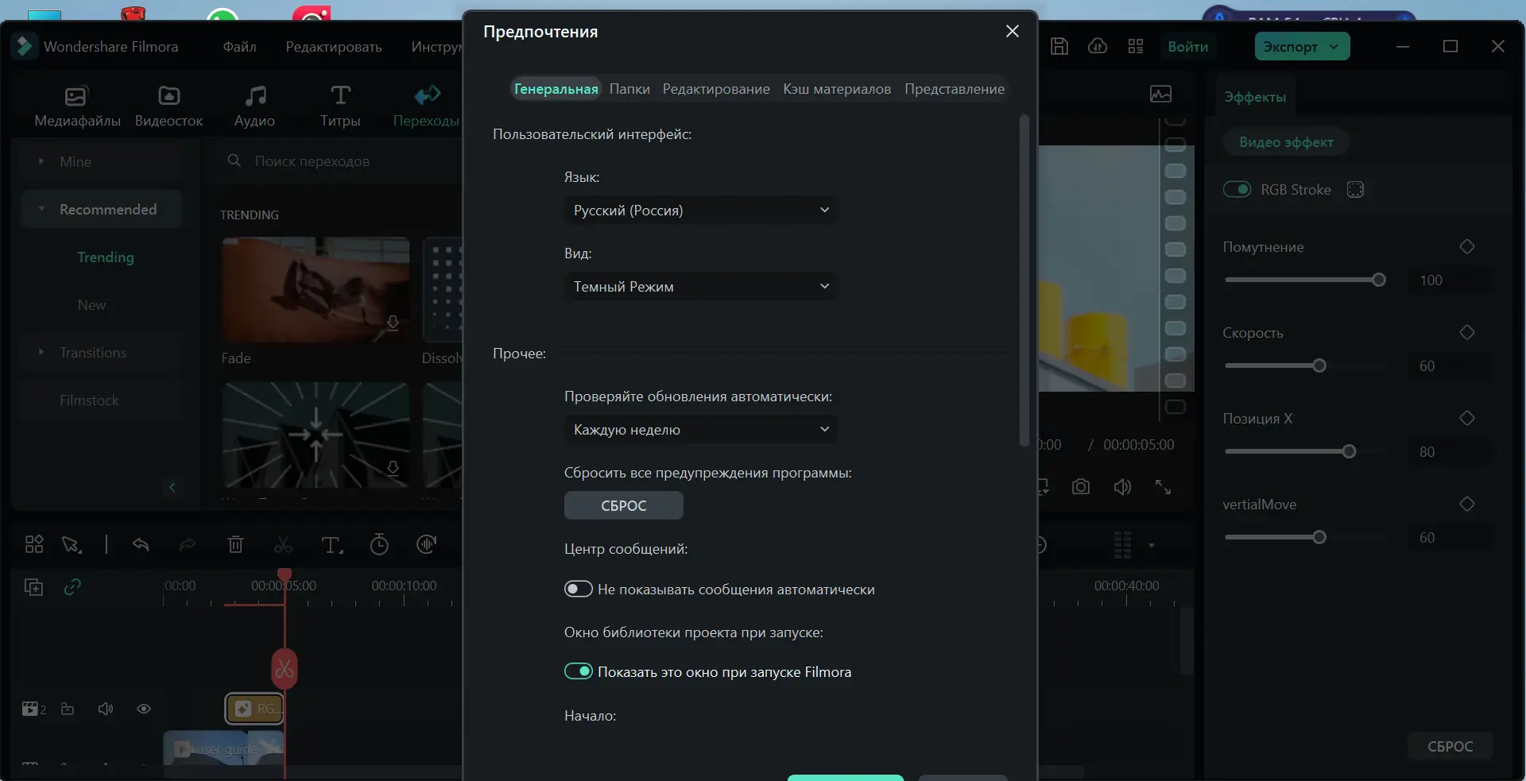Open the Медиафайлы media tab

[77, 106]
